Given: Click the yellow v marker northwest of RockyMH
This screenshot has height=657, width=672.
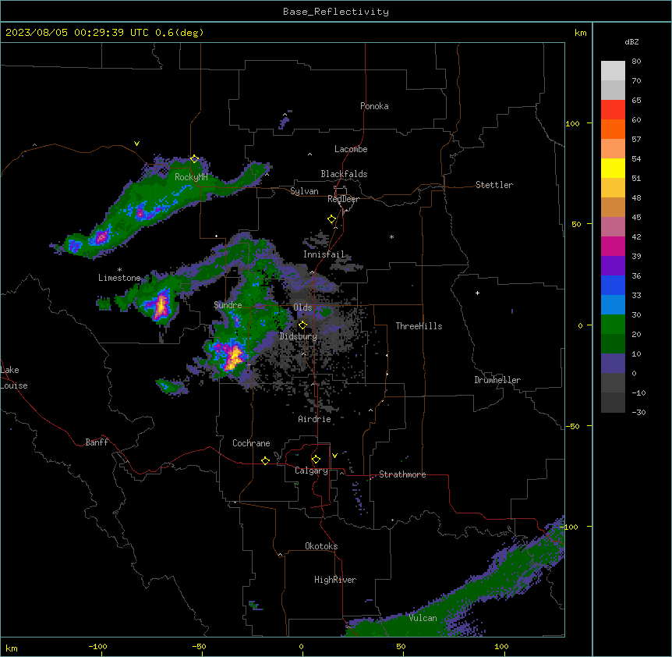Looking at the screenshot, I should (136, 144).
